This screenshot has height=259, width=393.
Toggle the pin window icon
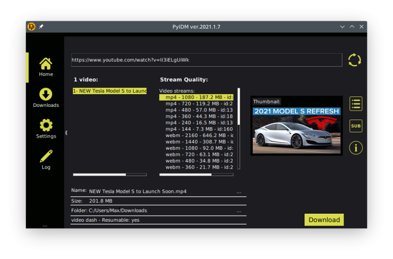click(x=41, y=26)
